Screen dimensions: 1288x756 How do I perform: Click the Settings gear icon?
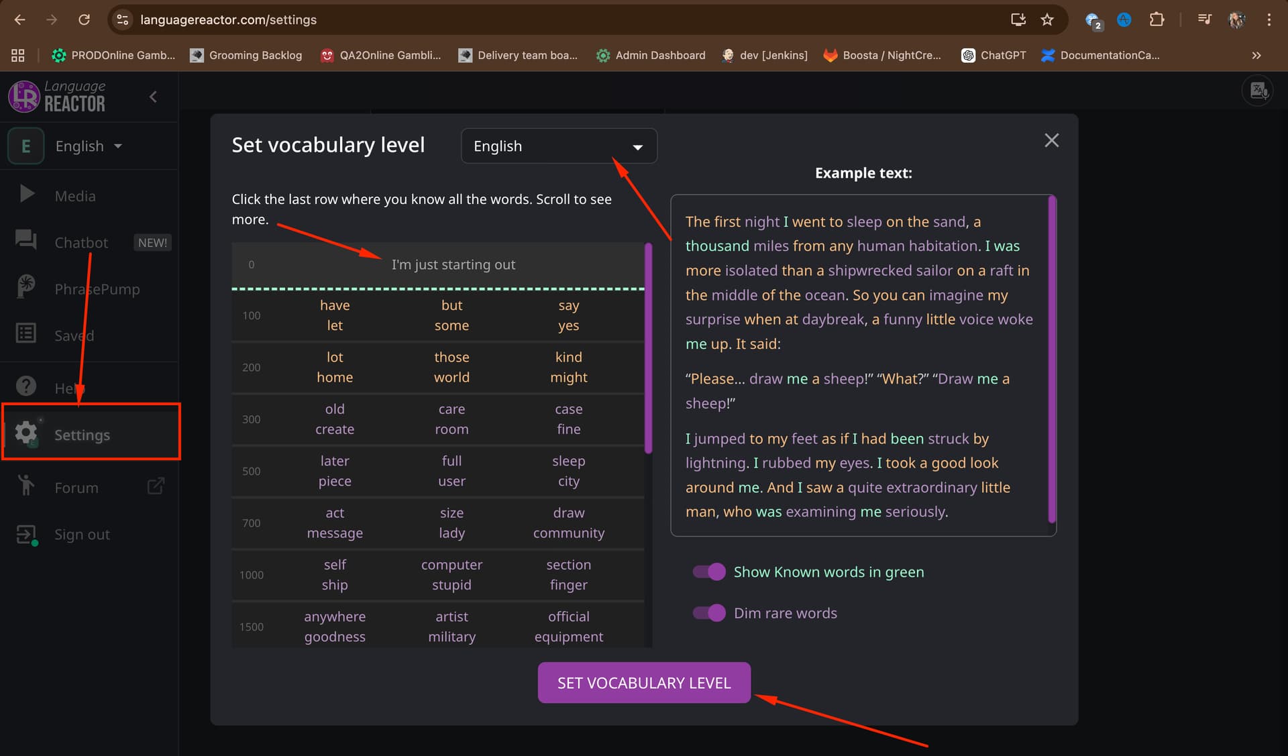coord(26,433)
